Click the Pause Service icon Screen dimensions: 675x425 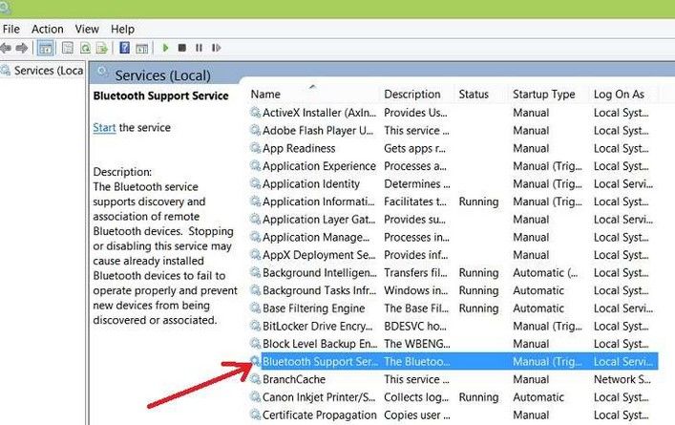(x=199, y=48)
